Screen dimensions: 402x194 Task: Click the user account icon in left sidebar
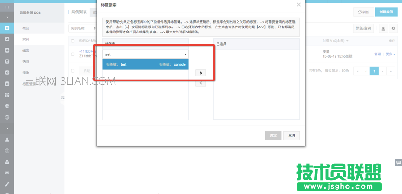pyautogui.click(x=7, y=139)
